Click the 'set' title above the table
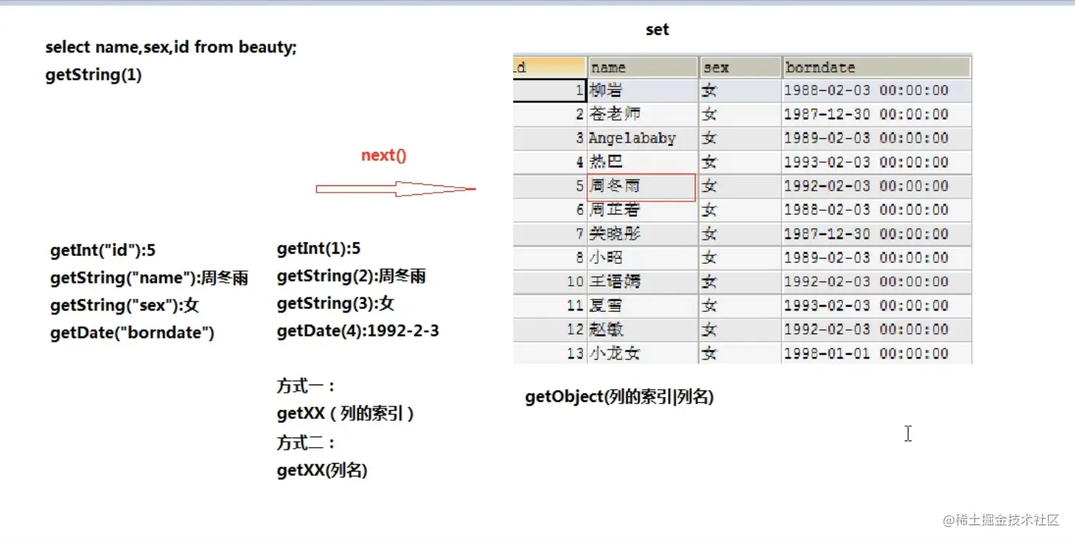This screenshot has height=543, width=1075. 657,30
